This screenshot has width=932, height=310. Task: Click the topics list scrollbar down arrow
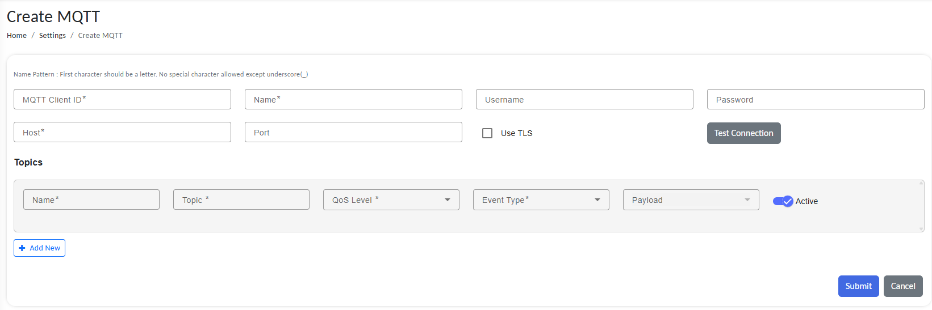click(921, 229)
